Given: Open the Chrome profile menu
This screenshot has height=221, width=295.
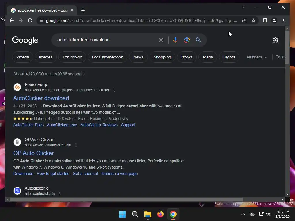Looking at the screenshot, I should [x=274, y=20].
